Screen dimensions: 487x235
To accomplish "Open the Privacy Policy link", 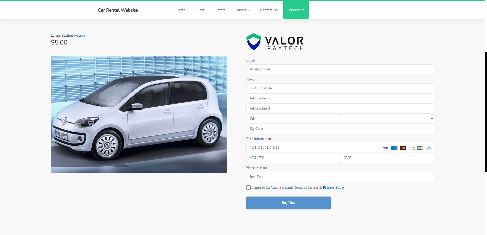I will 334,187.
